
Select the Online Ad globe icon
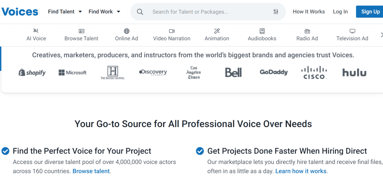pos(126,31)
